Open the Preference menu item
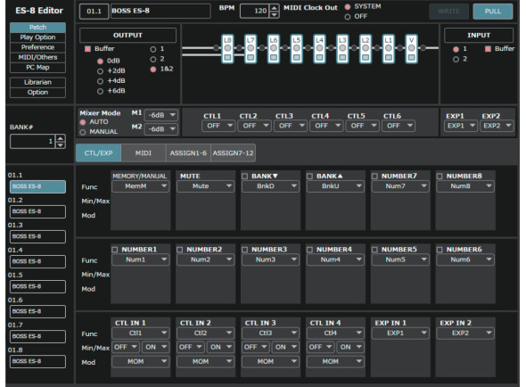 click(38, 47)
